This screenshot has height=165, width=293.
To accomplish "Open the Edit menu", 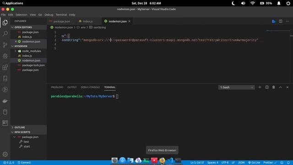I will tap(11, 15).
